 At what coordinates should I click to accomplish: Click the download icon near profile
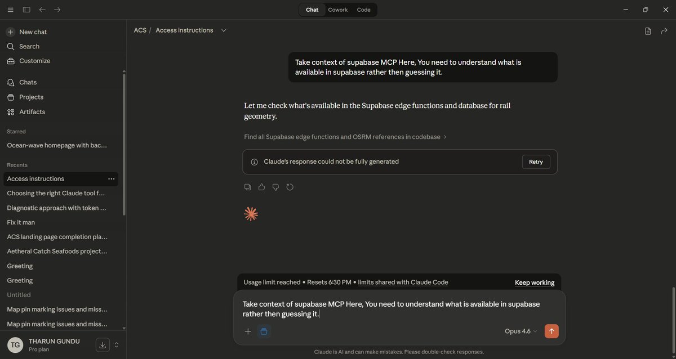[103, 345]
